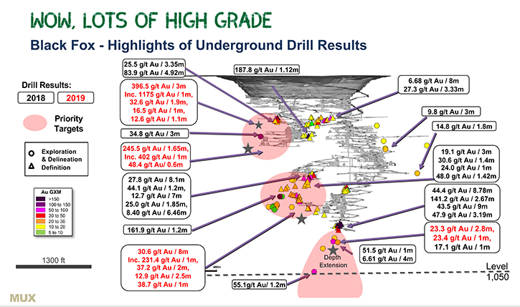Image resolution: width=520 pixels, height=307 pixels.
Task: Click the orange 20 to 30 swatch
Action: [x=41, y=221]
